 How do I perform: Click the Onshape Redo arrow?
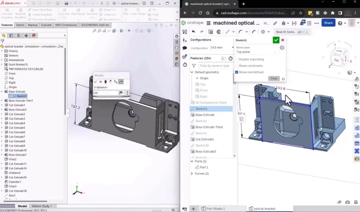click(202, 32)
